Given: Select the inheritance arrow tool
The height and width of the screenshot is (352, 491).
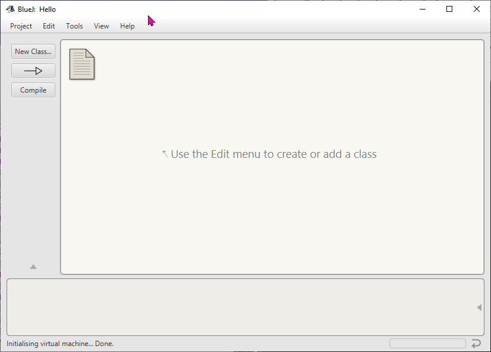Looking at the screenshot, I should pyautogui.click(x=33, y=71).
